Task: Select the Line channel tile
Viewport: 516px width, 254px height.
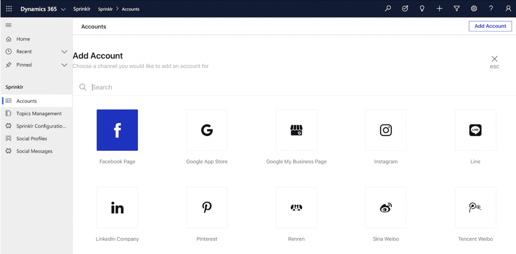Action: [x=475, y=130]
